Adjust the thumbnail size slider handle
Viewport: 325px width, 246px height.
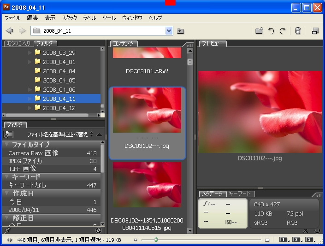(156, 240)
